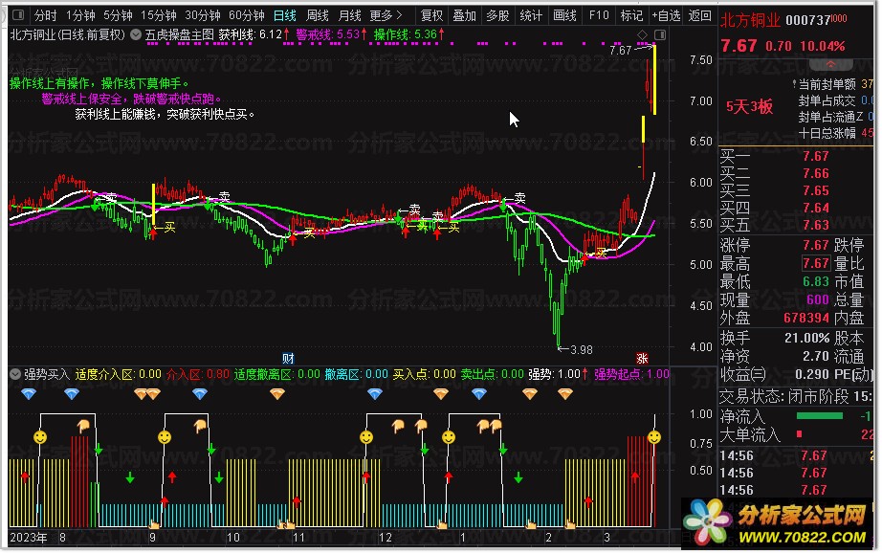Click the 买二 price 7.66

click(816, 173)
